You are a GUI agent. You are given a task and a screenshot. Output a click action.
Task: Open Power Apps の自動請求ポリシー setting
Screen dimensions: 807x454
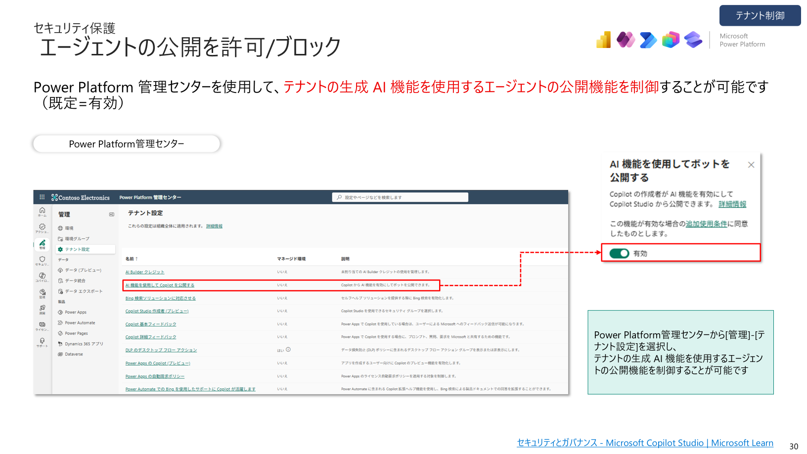[155, 376]
